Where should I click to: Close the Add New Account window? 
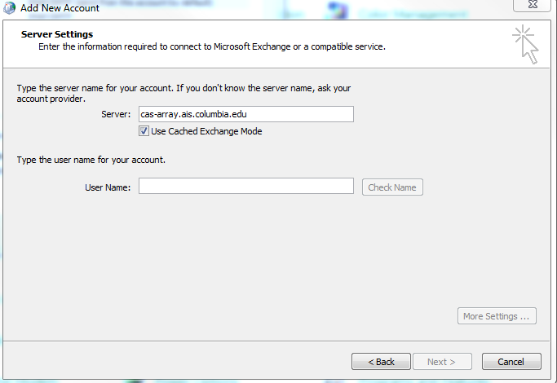pos(532,5)
